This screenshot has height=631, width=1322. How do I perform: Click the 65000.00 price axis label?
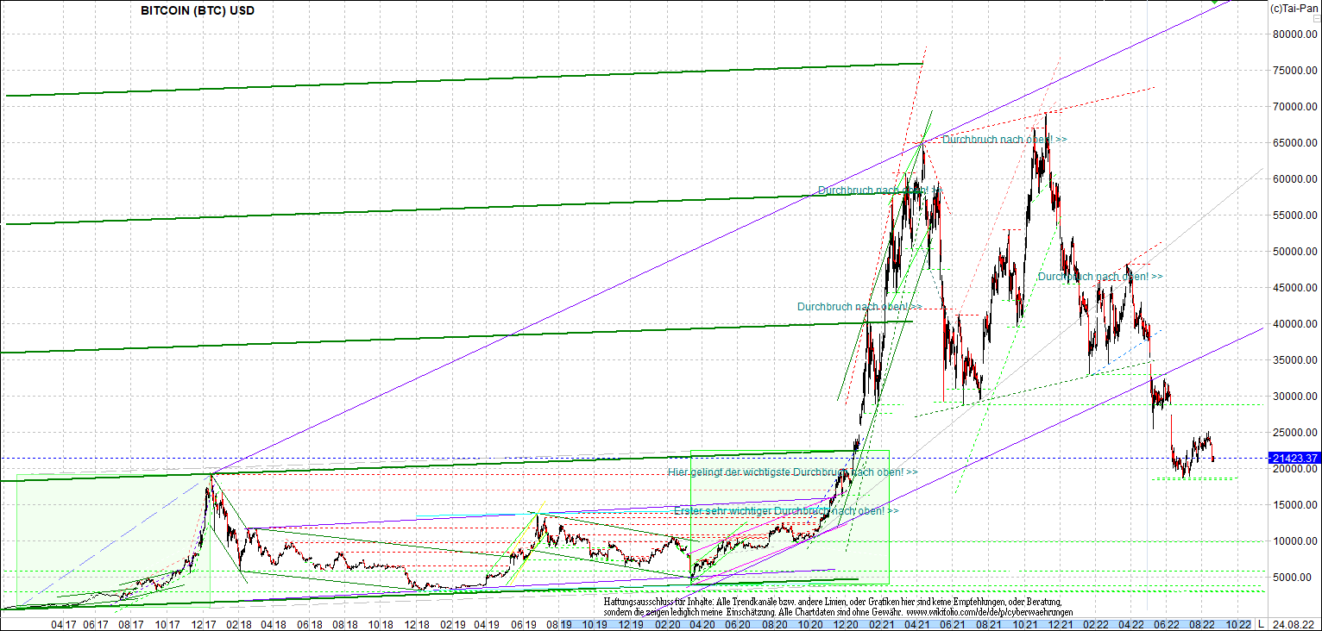(x=1296, y=143)
